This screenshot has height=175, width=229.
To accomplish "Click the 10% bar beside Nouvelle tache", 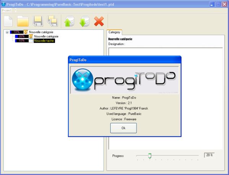I will point(22,41).
